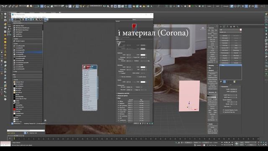
Task: Toggle the Translucency map checkbox
Action: pyautogui.click(x=118, y=120)
